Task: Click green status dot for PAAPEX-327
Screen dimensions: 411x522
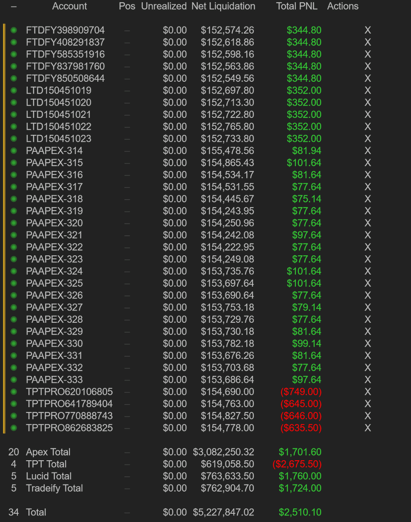Action: pos(13,308)
